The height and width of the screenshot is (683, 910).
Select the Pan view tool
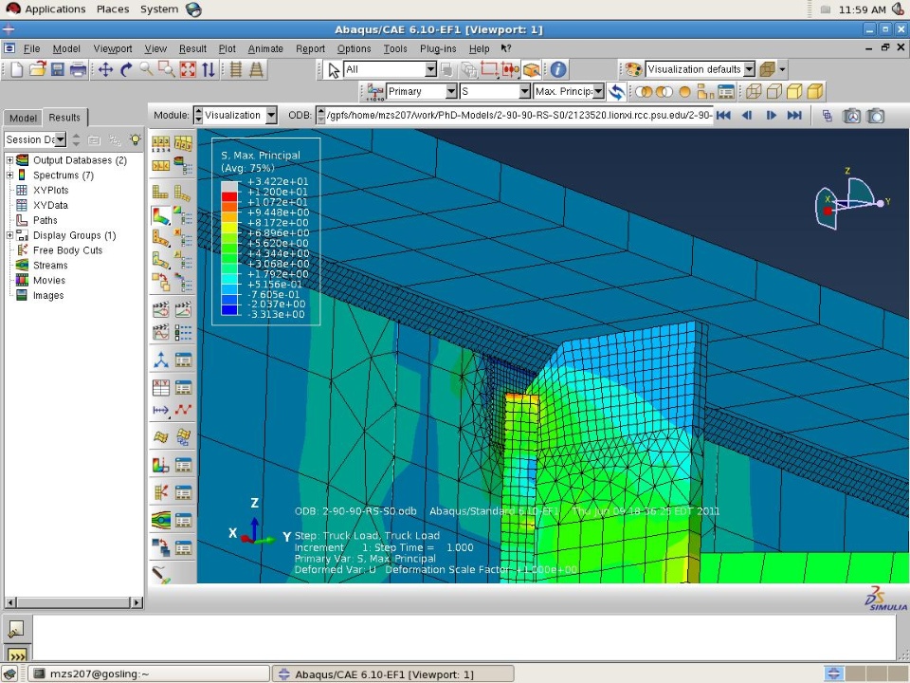(x=105, y=69)
